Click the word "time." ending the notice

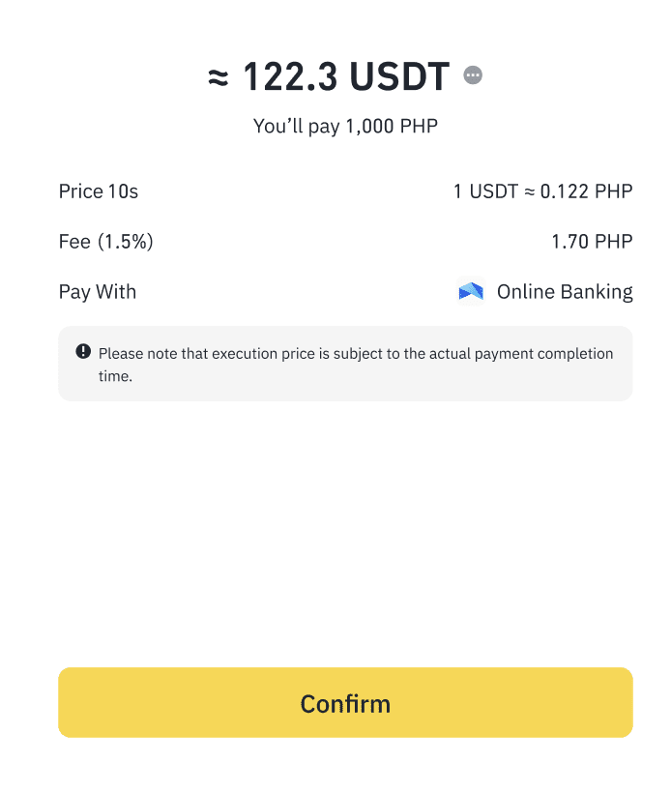point(115,375)
